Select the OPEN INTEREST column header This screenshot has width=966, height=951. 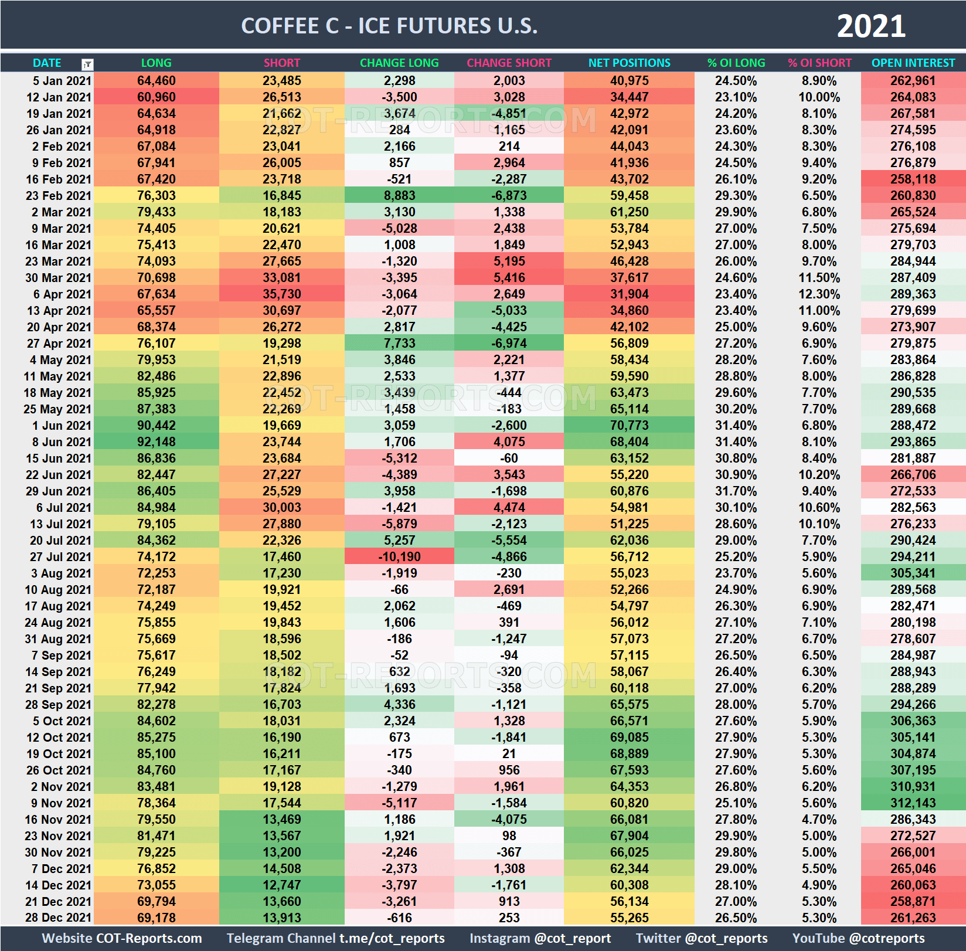[913, 63]
